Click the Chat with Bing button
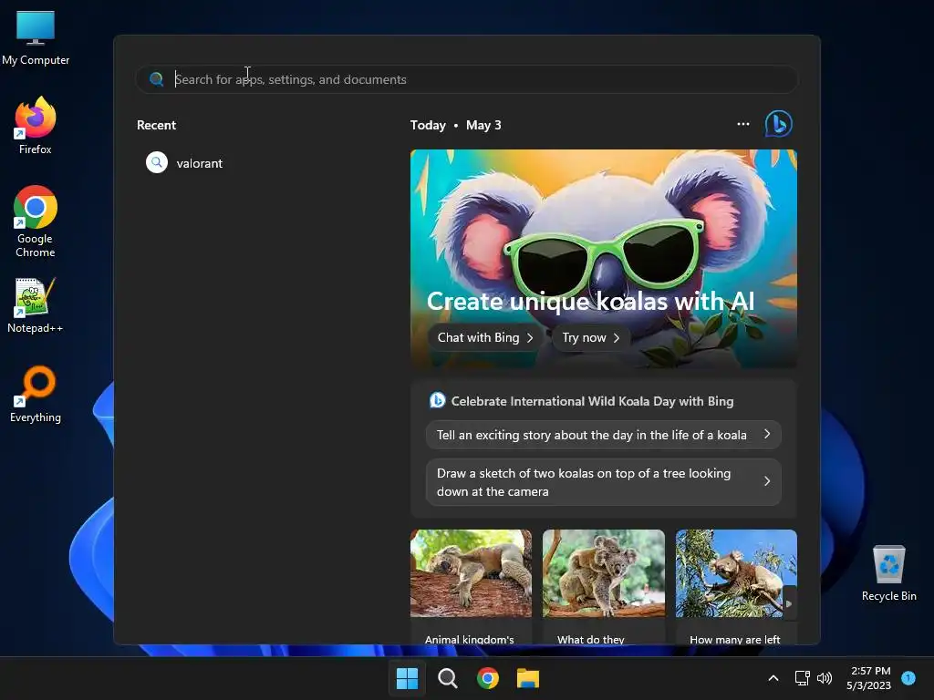The image size is (934, 700). (x=485, y=337)
